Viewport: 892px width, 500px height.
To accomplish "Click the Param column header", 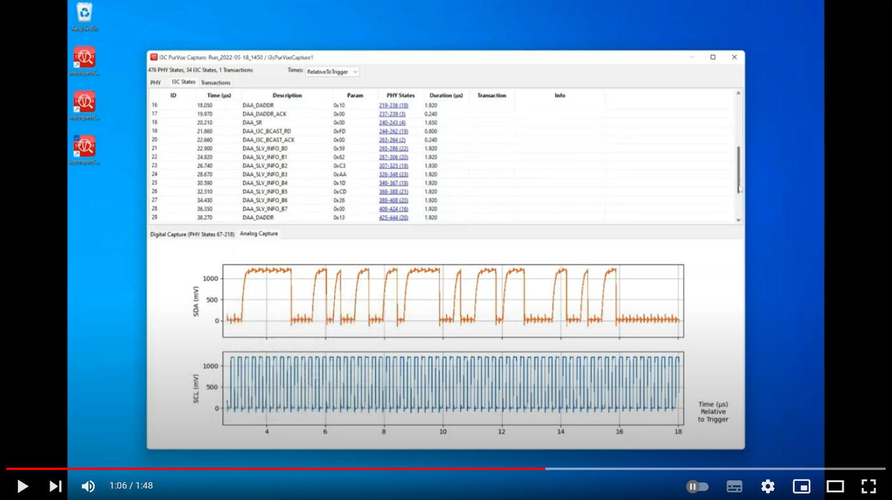I will pos(355,95).
